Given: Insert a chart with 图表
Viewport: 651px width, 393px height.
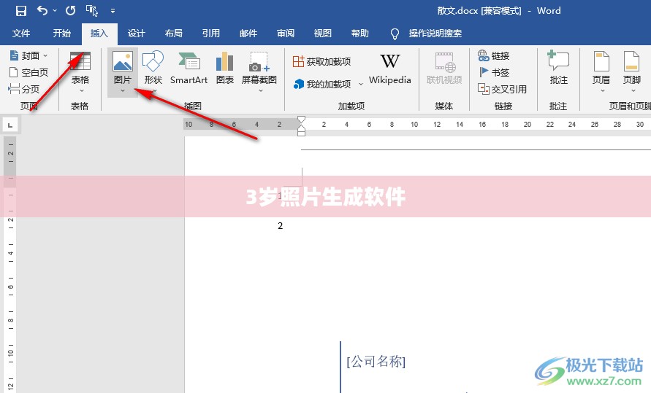Looking at the screenshot, I should point(224,69).
